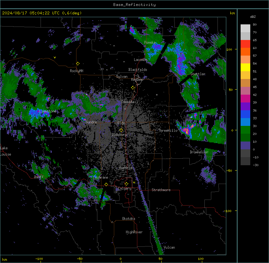
Task: Click the Didsbury city label
Action: click(x=120, y=135)
